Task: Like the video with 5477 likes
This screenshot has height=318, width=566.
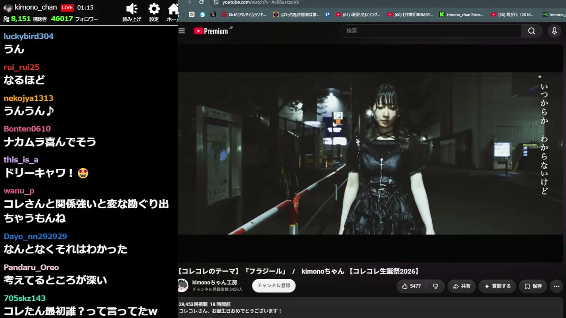Action: [411, 286]
